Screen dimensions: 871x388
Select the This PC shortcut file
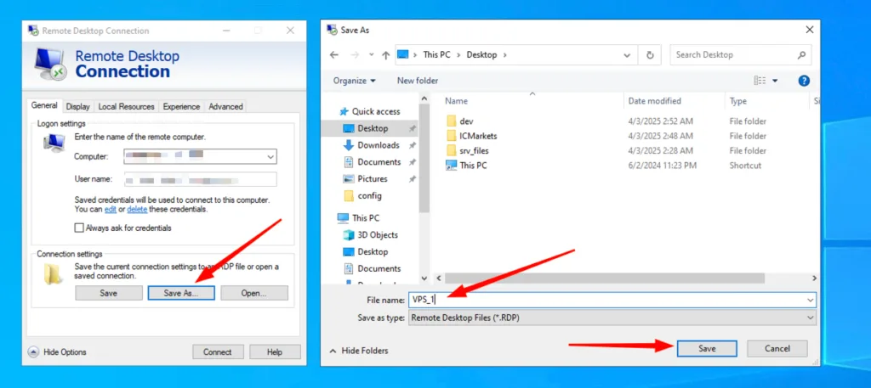coord(472,166)
